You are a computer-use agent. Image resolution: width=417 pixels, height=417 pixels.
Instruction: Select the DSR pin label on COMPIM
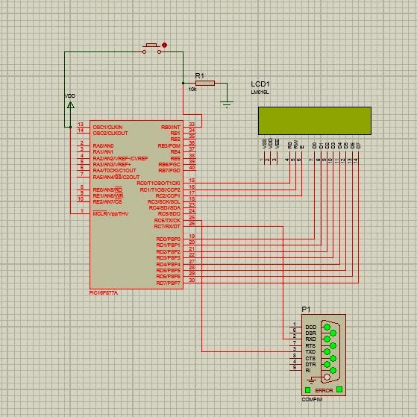click(310, 333)
